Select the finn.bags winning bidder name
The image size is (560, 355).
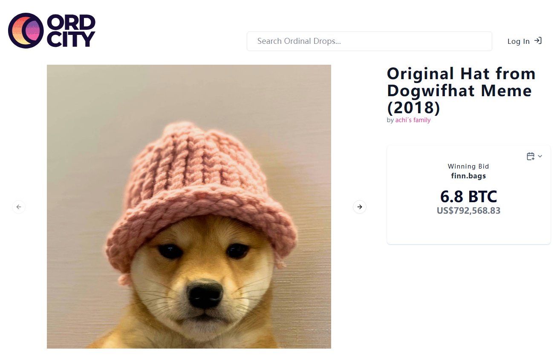[468, 176]
